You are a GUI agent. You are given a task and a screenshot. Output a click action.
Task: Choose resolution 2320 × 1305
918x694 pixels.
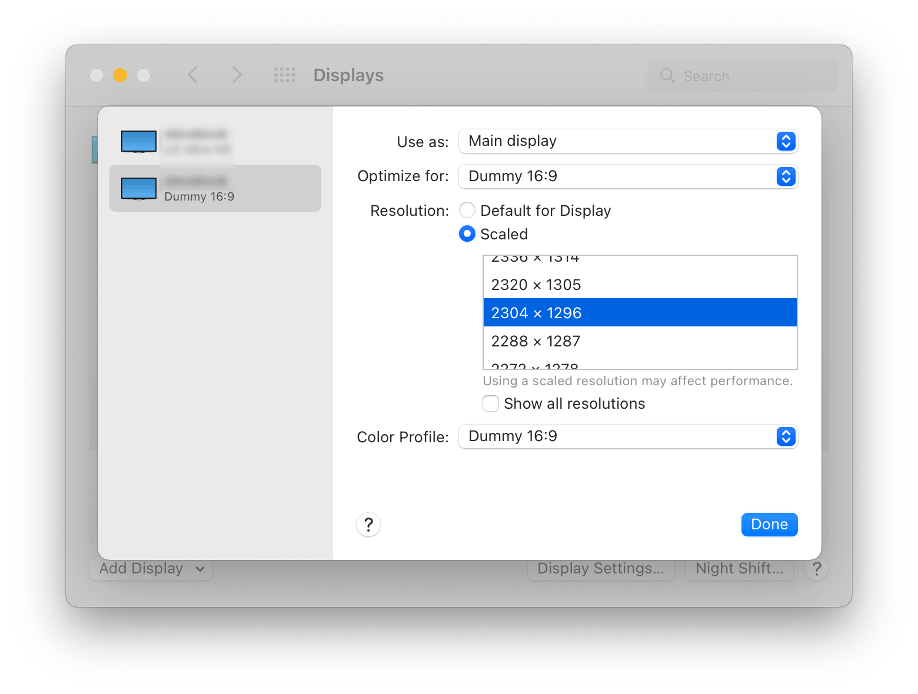[640, 285]
